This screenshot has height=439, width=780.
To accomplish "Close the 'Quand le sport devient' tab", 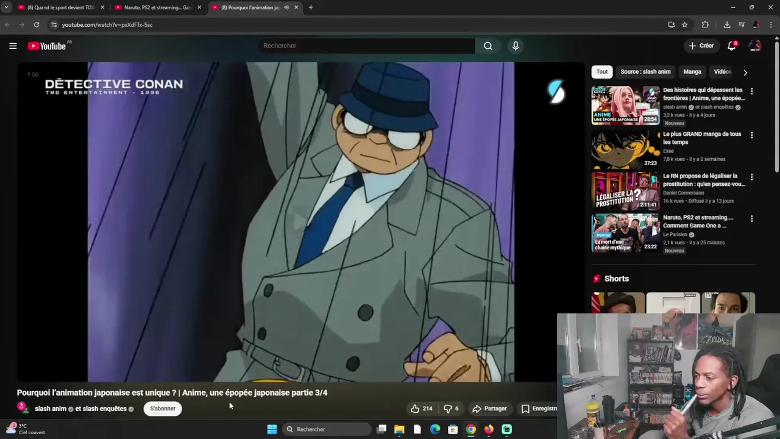I will pos(102,7).
